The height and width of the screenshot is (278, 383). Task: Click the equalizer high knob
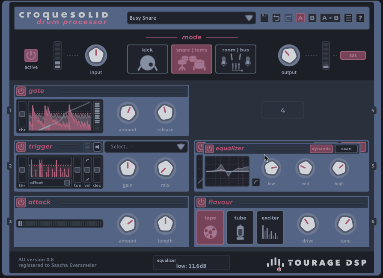click(x=339, y=168)
